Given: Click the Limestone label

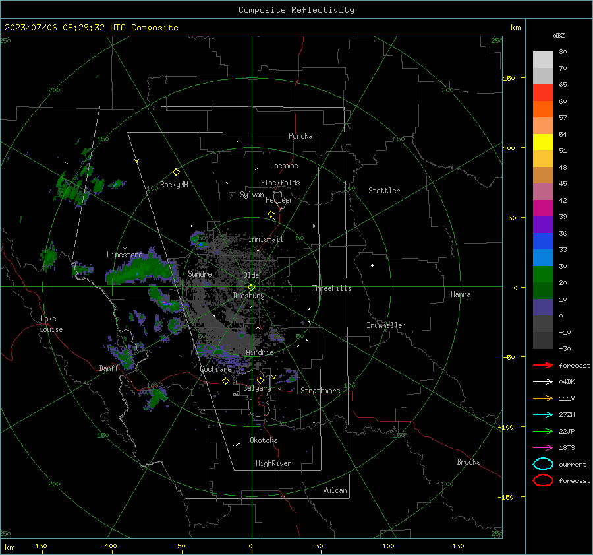Looking at the screenshot, I should point(125,255).
